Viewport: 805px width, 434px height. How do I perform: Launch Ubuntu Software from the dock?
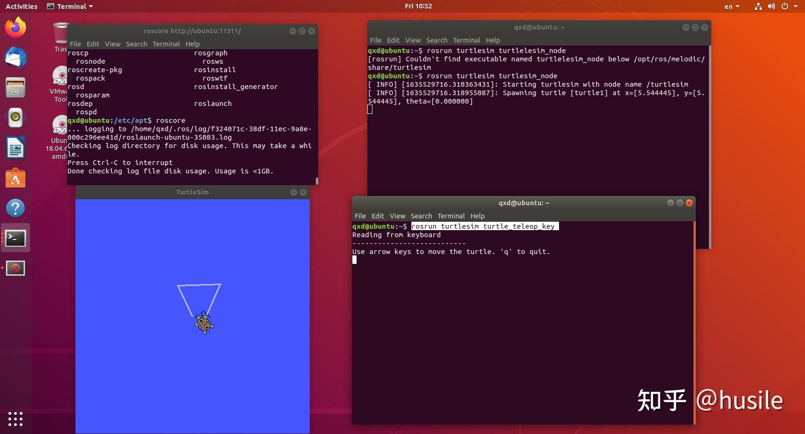pyautogui.click(x=15, y=178)
